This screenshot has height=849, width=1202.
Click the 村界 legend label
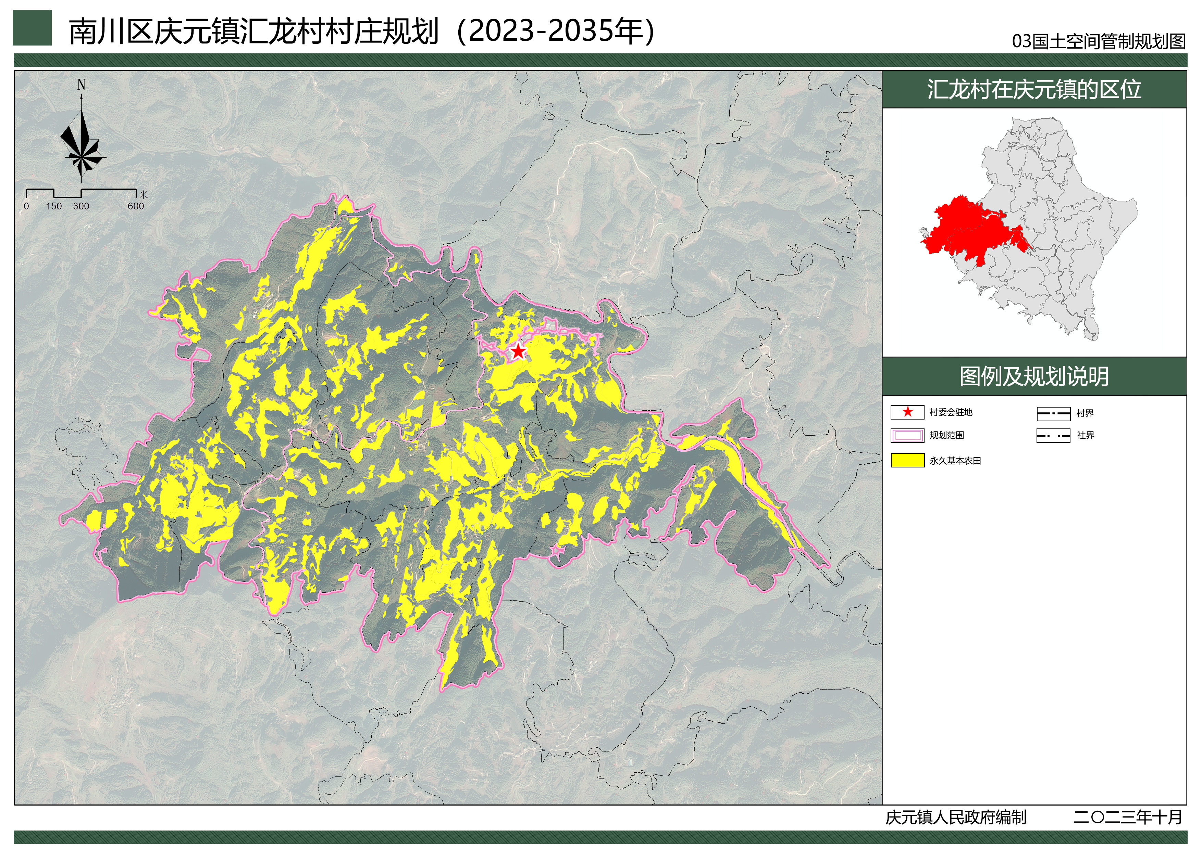click(1085, 413)
